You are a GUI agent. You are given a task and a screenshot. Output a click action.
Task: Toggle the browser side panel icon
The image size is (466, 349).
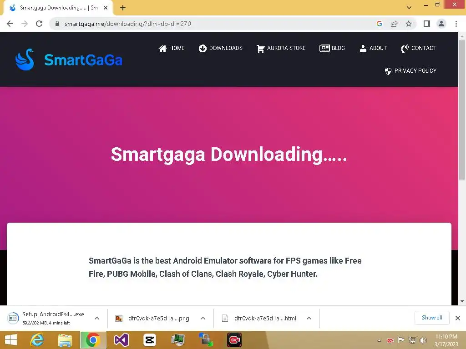pos(427,24)
